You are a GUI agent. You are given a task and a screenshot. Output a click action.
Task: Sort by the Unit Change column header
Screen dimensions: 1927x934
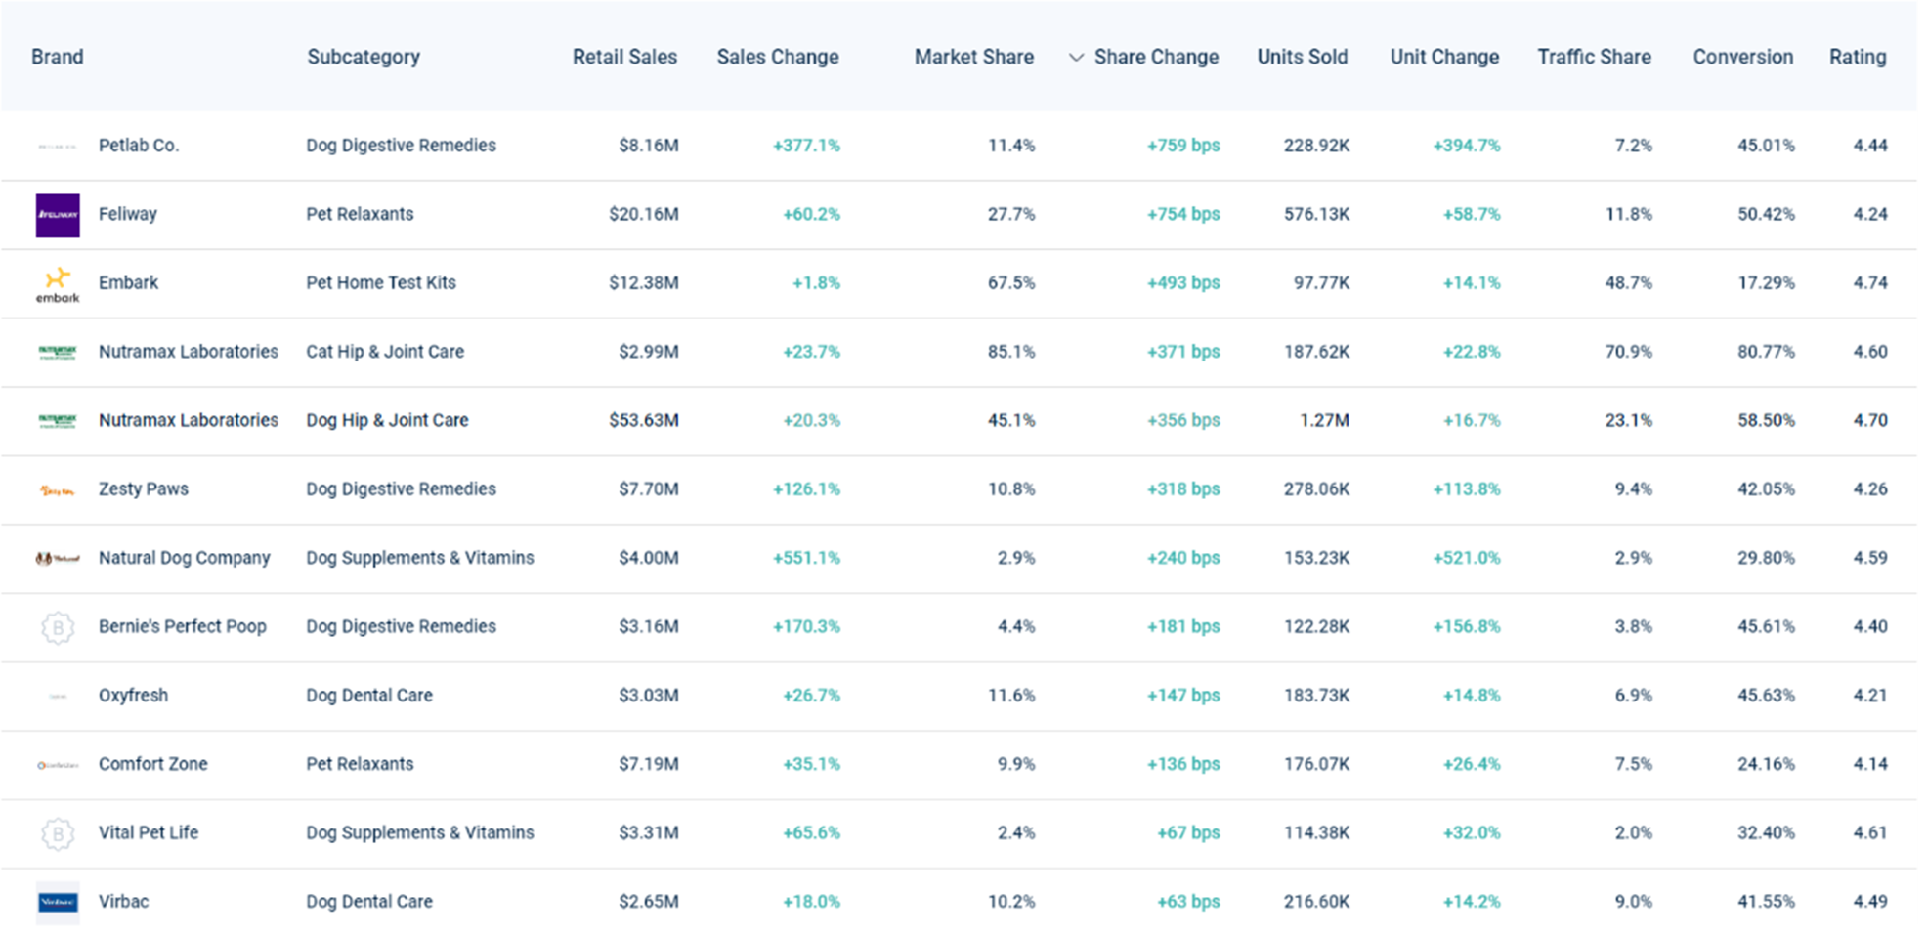click(1444, 57)
